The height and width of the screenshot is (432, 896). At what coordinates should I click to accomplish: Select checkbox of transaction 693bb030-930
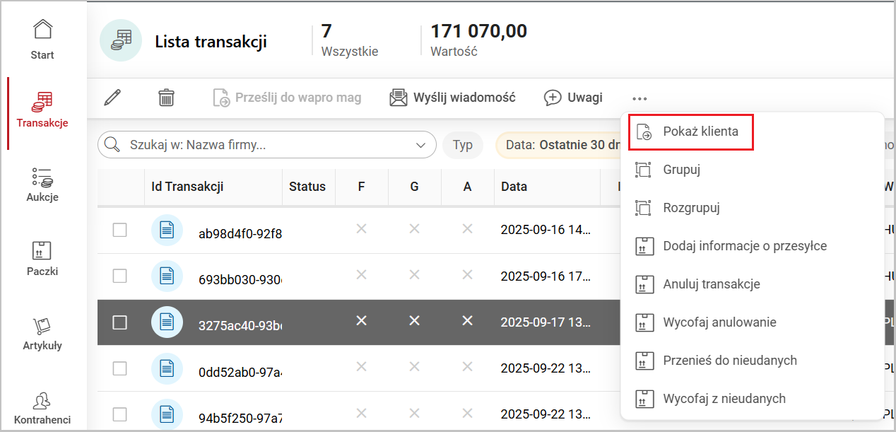(120, 276)
